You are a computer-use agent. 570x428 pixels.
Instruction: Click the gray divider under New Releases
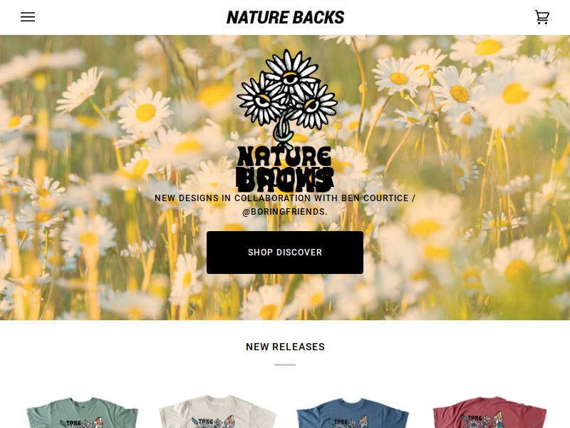pyautogui.click(x=285, y=365)
